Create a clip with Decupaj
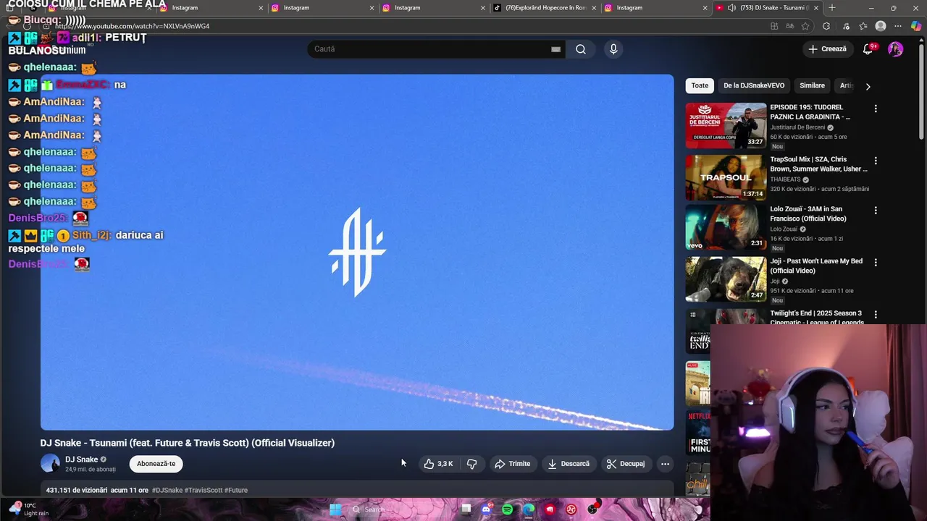Screen dimensions: 927x521 [626, 464]
